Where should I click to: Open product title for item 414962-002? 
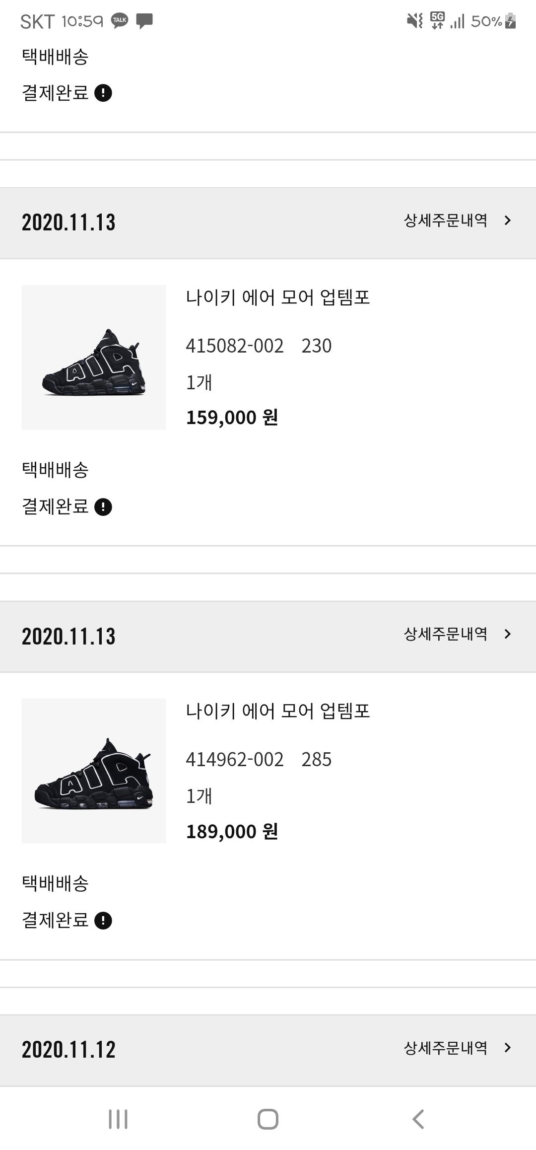(278, 711)
